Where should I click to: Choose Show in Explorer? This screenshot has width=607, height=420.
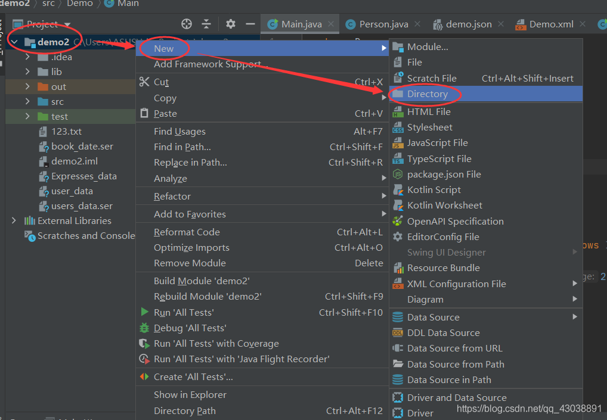click(x=262, y=395)
